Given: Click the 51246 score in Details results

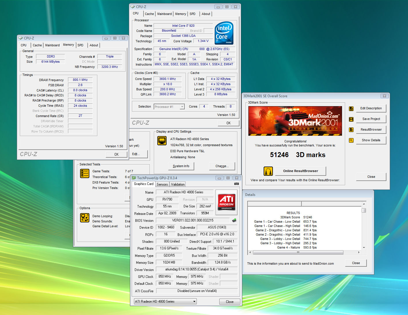Looking at the screenshot, I should tap(308, 217).
